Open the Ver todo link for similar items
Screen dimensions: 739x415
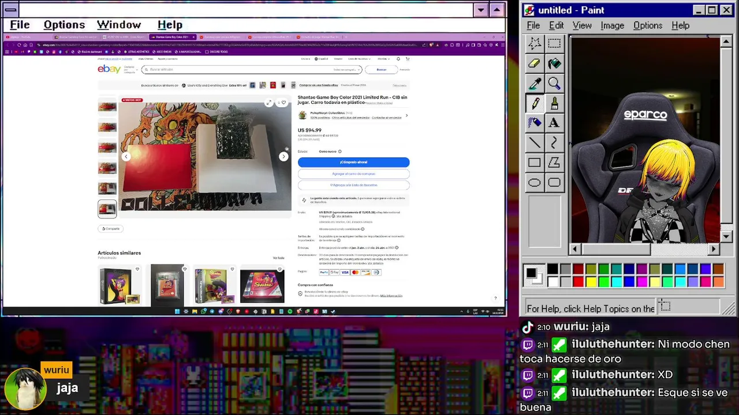tap(278, 258)
